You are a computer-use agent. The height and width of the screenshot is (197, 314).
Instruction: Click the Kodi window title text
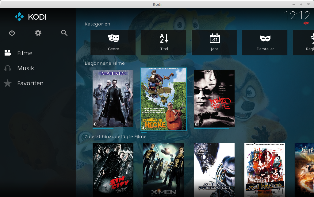pos(157,4)
